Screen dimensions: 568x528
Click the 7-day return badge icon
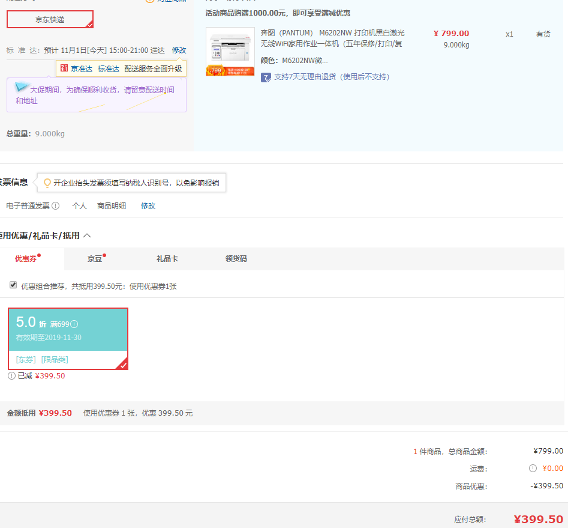pyautogui.click(x=266, y=77)
